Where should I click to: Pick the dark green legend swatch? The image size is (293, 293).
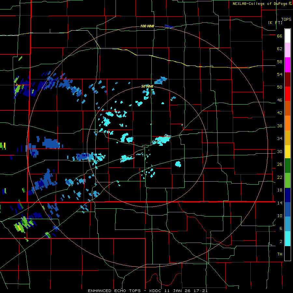click(287, 166)
